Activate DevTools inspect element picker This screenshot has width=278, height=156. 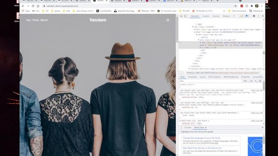182,16
